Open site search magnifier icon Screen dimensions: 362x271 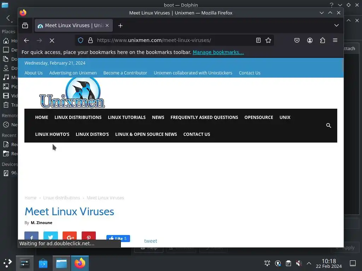click(x=328, y=125)
